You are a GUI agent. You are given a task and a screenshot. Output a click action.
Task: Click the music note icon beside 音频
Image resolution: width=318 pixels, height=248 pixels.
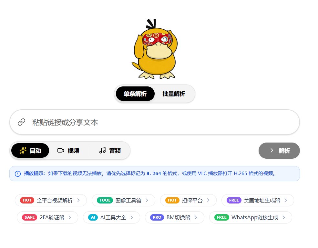(102, 151)
